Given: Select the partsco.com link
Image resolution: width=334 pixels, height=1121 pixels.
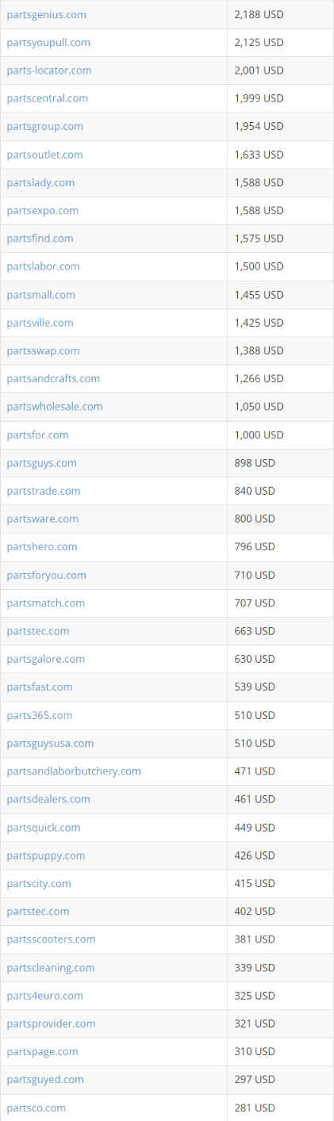Looking at the screenshot, I should point(36,1108).
